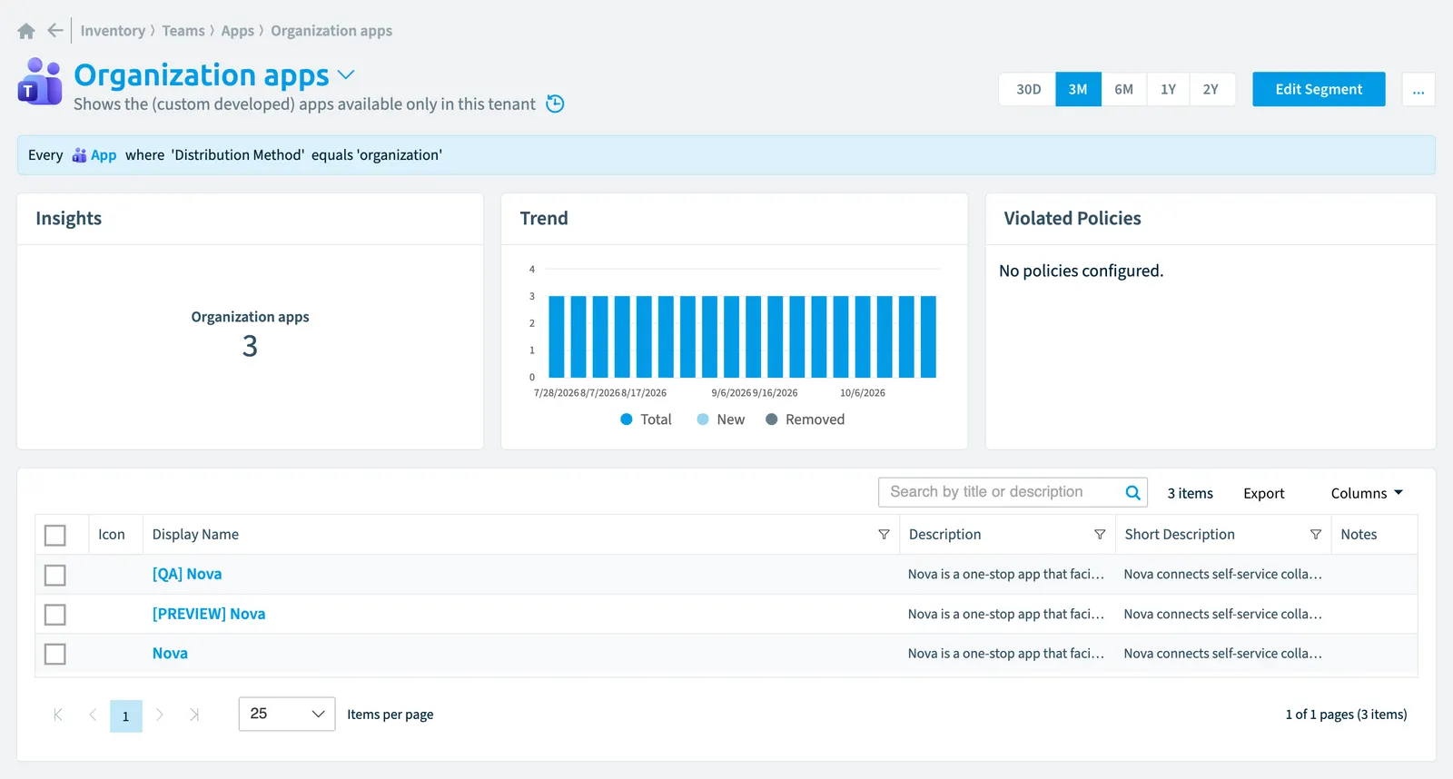Open the Columns dropdown

1367,493
